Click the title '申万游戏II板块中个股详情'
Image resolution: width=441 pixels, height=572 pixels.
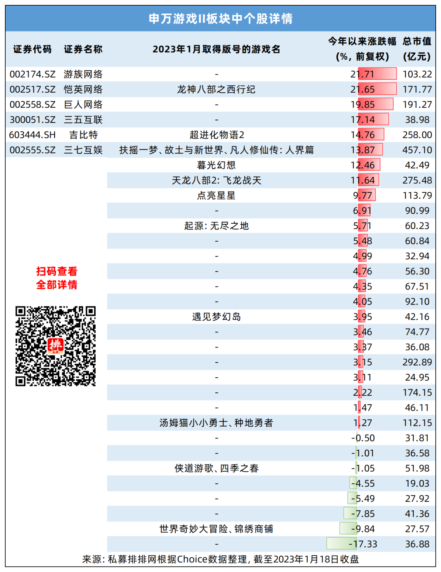point(220,19)
